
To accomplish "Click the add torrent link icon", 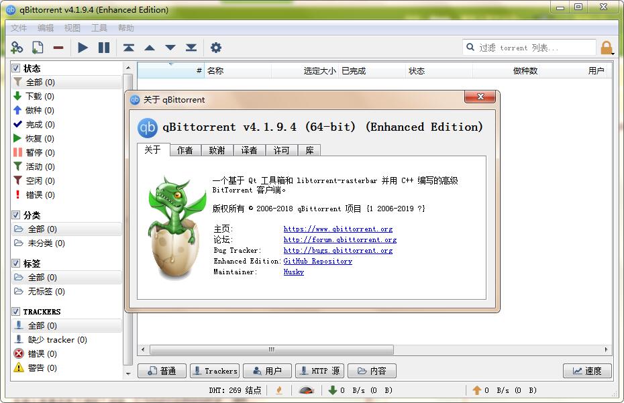I will click(x=17, y=47).
